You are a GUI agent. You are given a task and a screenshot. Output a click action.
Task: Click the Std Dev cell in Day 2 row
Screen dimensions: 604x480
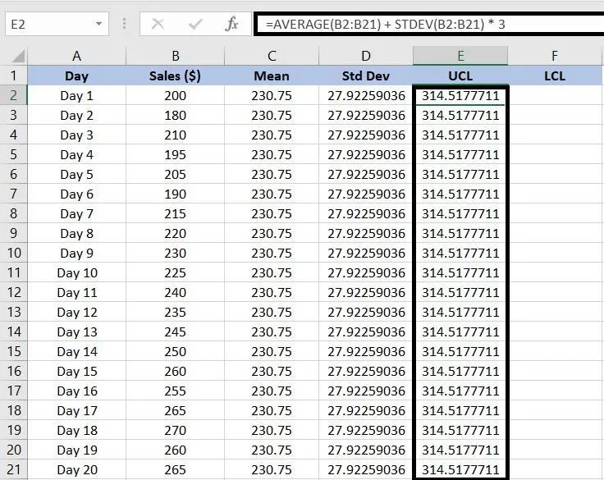[366, 115]
